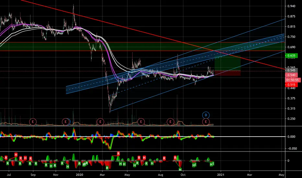Open the earnings E marker just before 2020
302x178 pixels.
coord(65,122)
